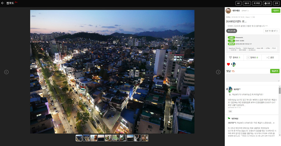Expand 원본 게시물 보기 original post link
Viewport: 281px width, 146px height.
click(x=271, y=31)
